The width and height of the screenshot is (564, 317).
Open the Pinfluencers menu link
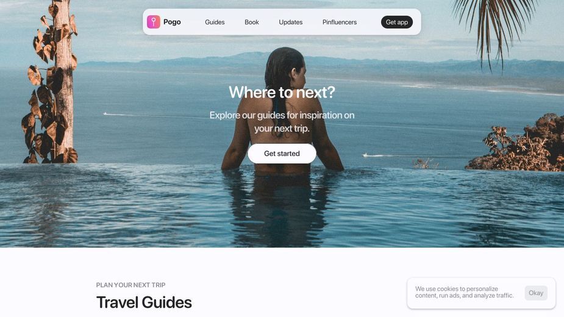(340, 22)
